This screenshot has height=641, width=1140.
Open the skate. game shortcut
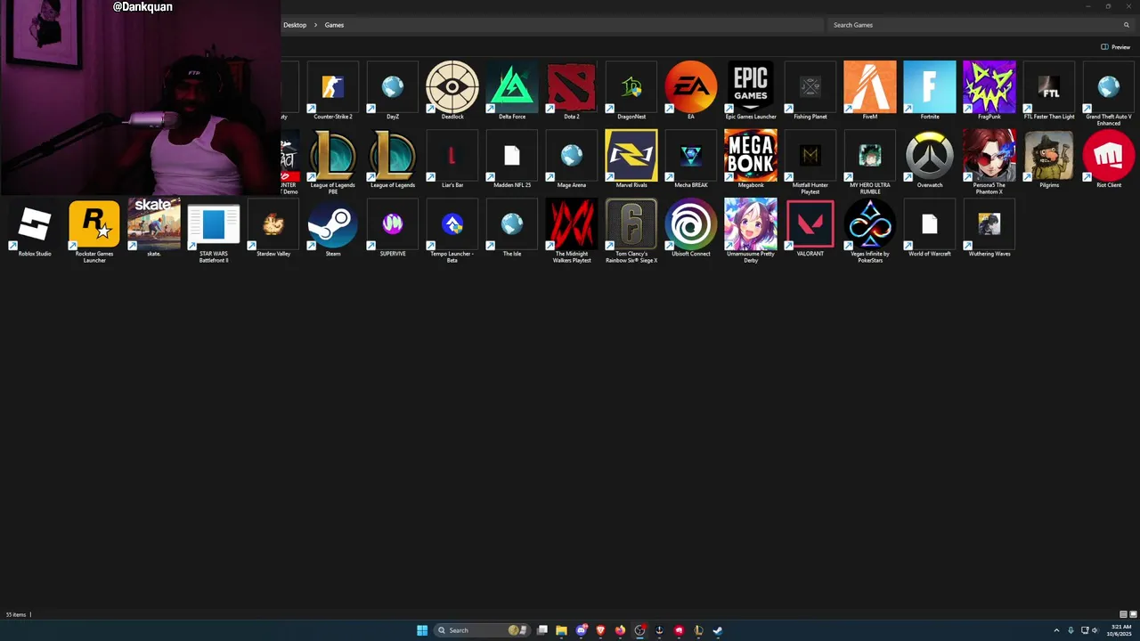click(x=154, y=227)
